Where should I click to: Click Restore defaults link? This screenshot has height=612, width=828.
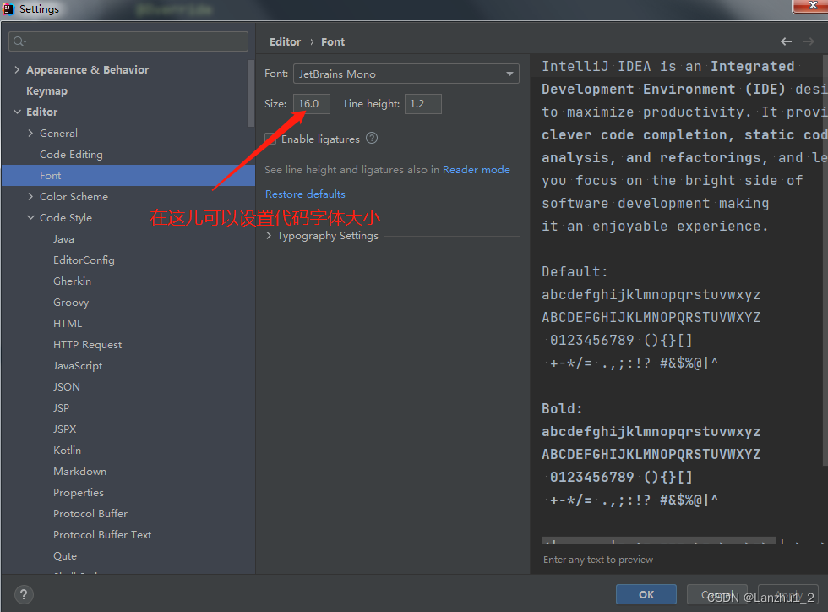305,194
